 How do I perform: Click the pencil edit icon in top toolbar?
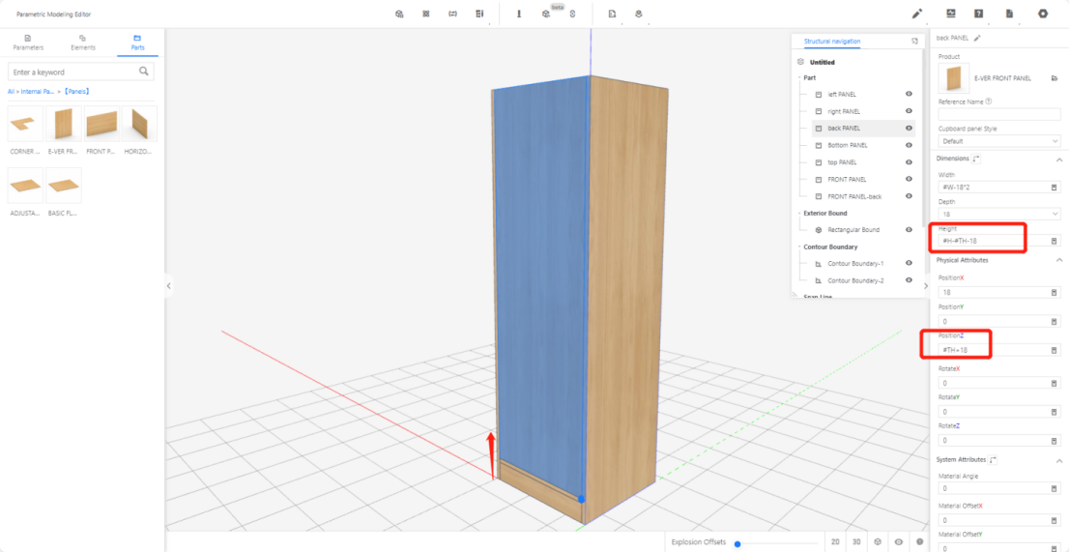917,14
